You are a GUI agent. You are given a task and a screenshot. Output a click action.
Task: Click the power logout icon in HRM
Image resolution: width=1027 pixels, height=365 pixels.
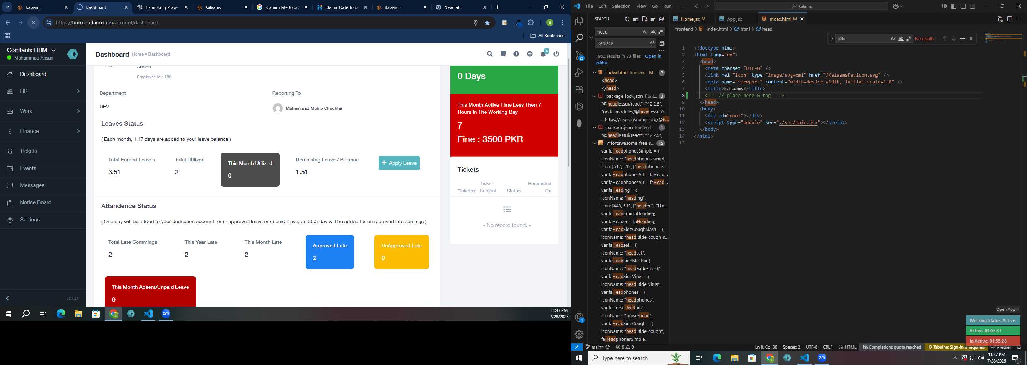coord(557,54)
